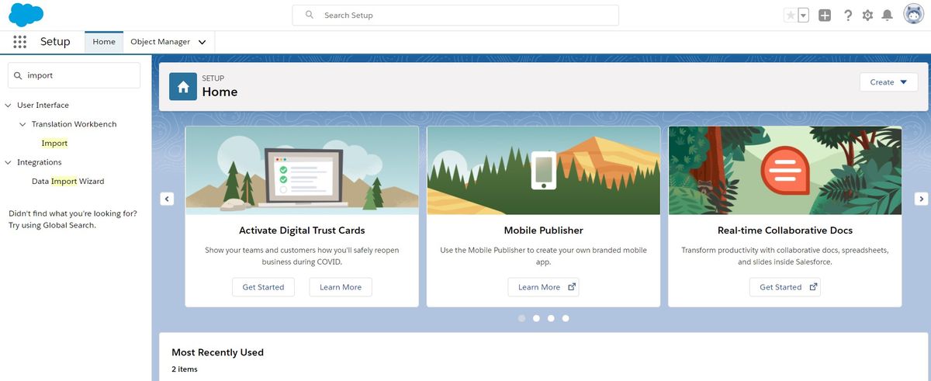Open the favorites list dropdown arrow
Screen dimensions: 931x381
pyautogui.click(x=803, y=16)
